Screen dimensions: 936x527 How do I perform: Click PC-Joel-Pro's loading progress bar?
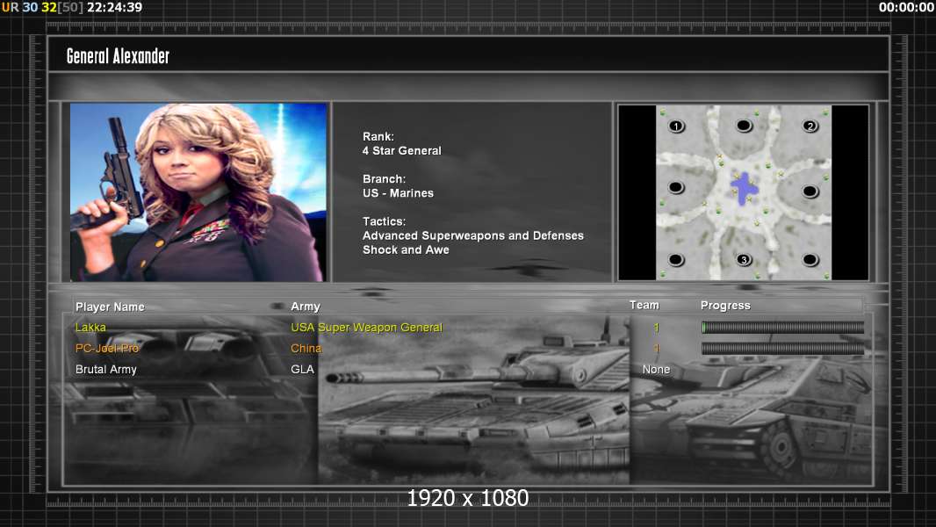[x=782, y=349]
